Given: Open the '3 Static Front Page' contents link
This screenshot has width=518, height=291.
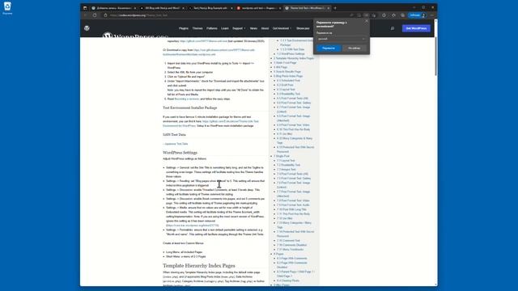Looking at the screenshot, I should 285,63.
